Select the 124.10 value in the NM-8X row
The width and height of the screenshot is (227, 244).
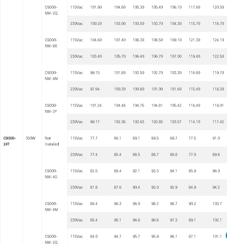[x=218, y=40]
